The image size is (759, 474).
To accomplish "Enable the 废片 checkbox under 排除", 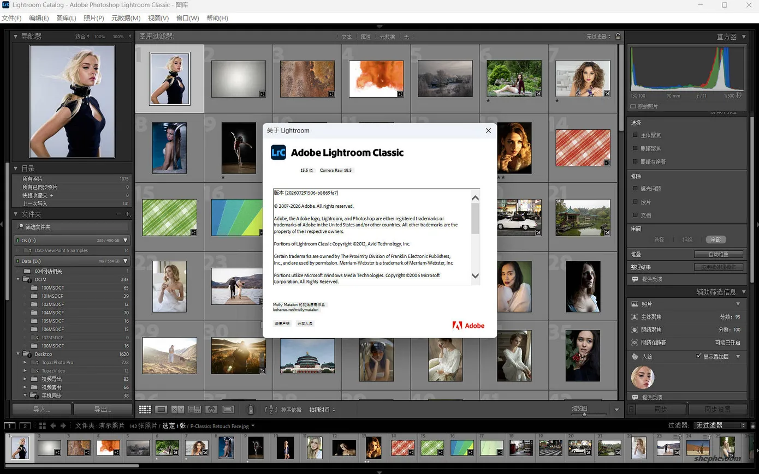I will tap(635, 202).
